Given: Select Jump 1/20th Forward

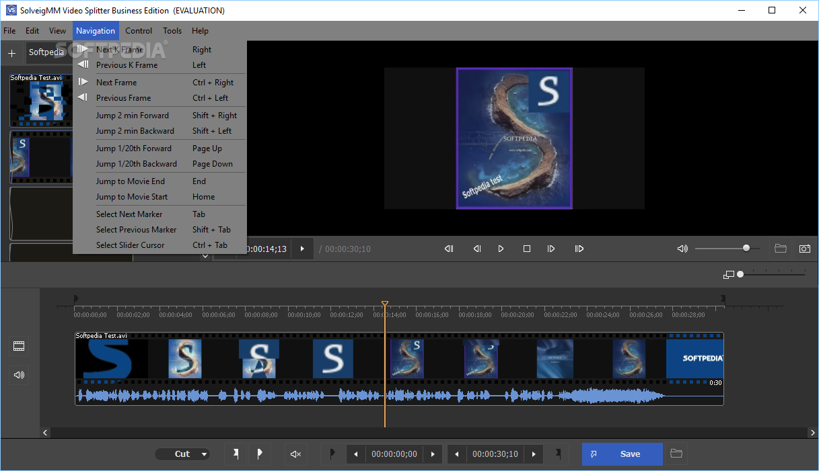Looking at the screenshot, I should (160, 148).
